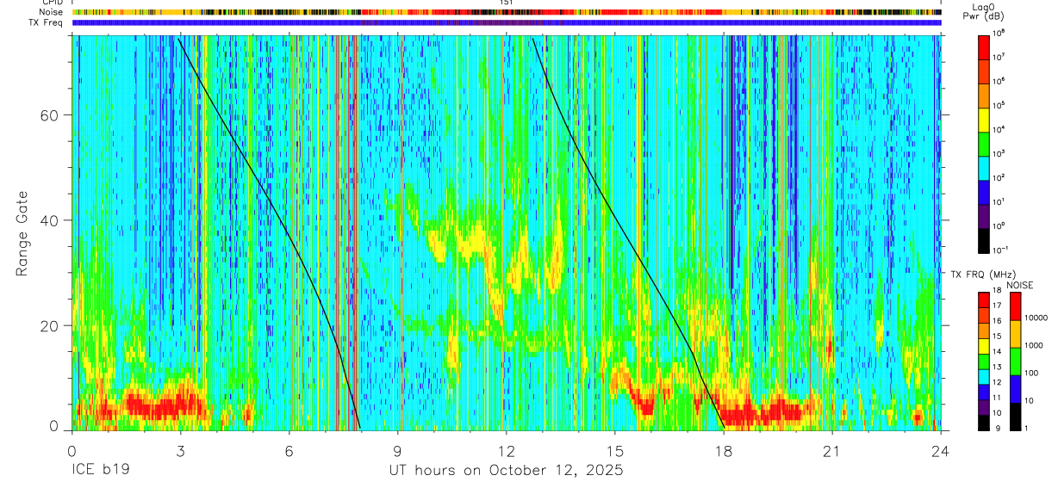Select the blue 11–12 MHz TX FRQ swatch

click(x=985, y=392)
